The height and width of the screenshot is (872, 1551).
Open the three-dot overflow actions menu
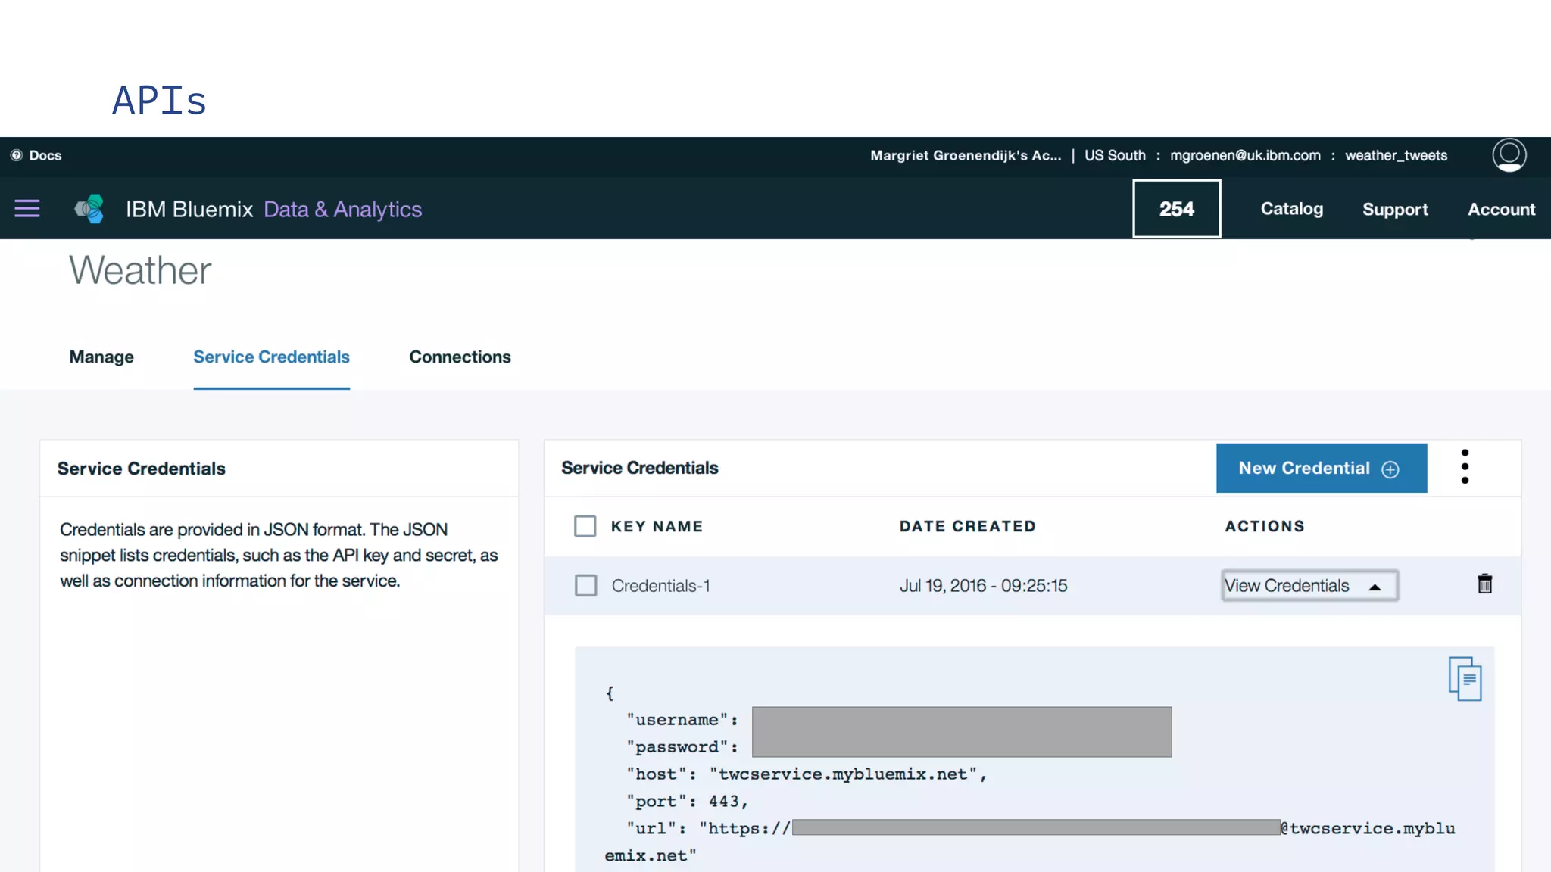pyautogui.click(x=1465, y=467)
